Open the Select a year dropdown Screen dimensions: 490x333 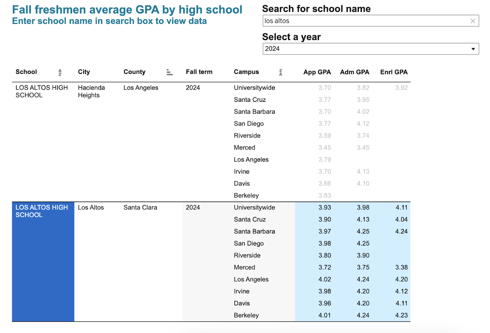[x=371, y=49]
